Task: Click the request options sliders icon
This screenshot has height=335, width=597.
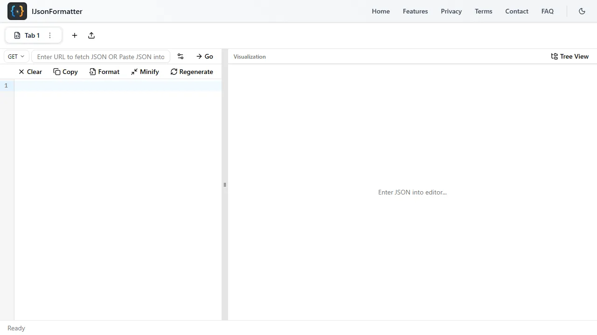Action: click(x=180, y=56)
